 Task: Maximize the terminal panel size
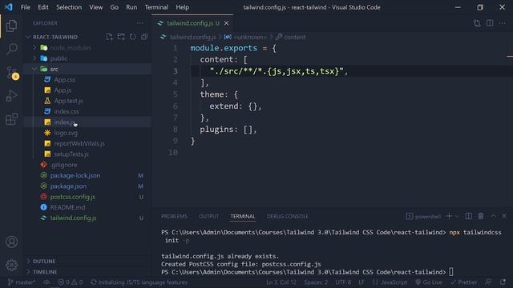point(493,216)
